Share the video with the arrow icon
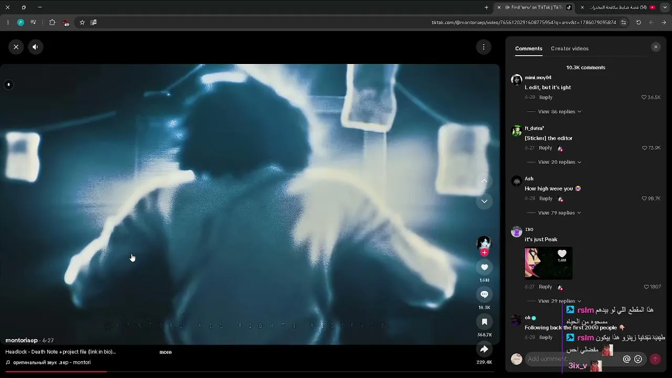Screen dimensions: 672x378 (x=484, y=349)
